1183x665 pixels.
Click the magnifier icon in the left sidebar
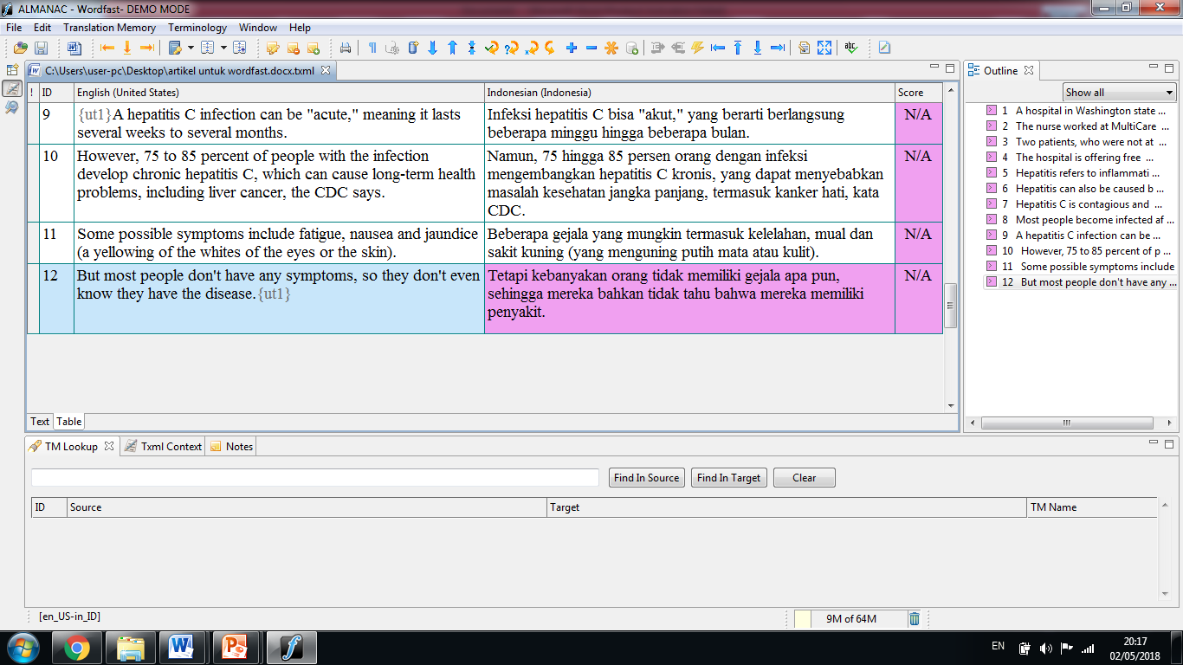click(x=12, y=107)
